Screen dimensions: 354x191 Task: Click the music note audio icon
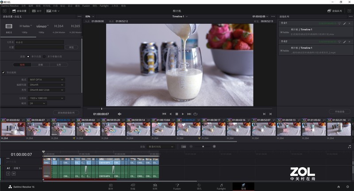coord(350,146)
